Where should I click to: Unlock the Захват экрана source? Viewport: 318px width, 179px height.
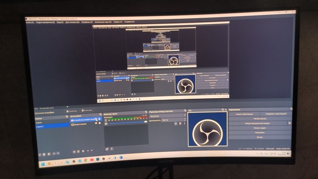coord(100,123)
